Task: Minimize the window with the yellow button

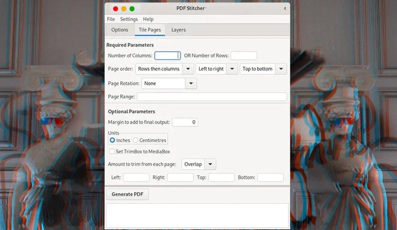Action: coord(124,9)
